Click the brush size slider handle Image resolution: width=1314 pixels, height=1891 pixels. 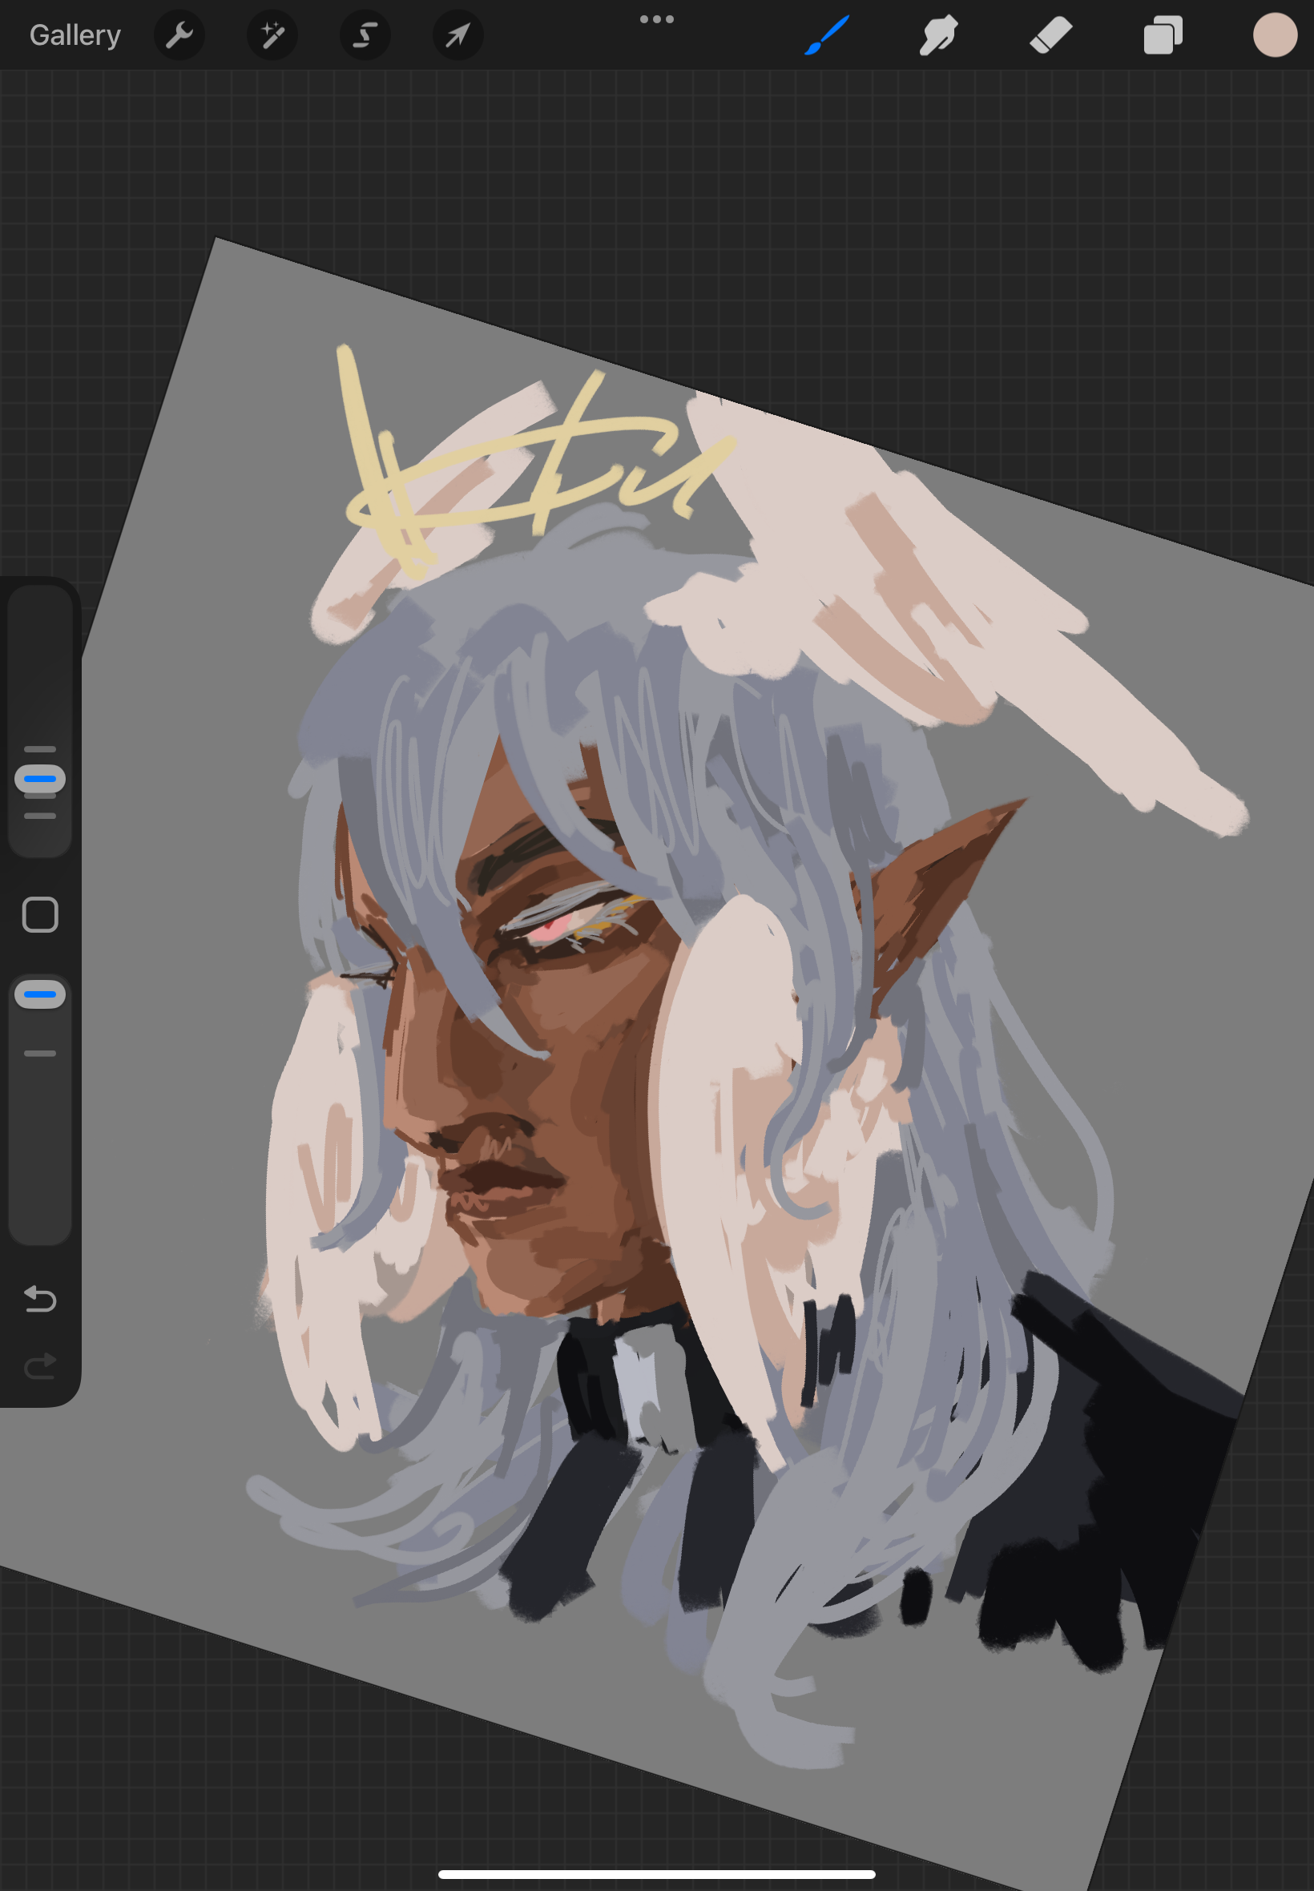click(x=39, y=779)
